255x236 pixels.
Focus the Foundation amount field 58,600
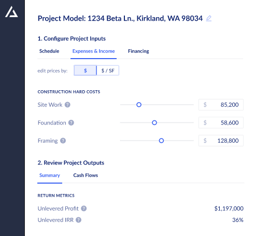[221, 123]
